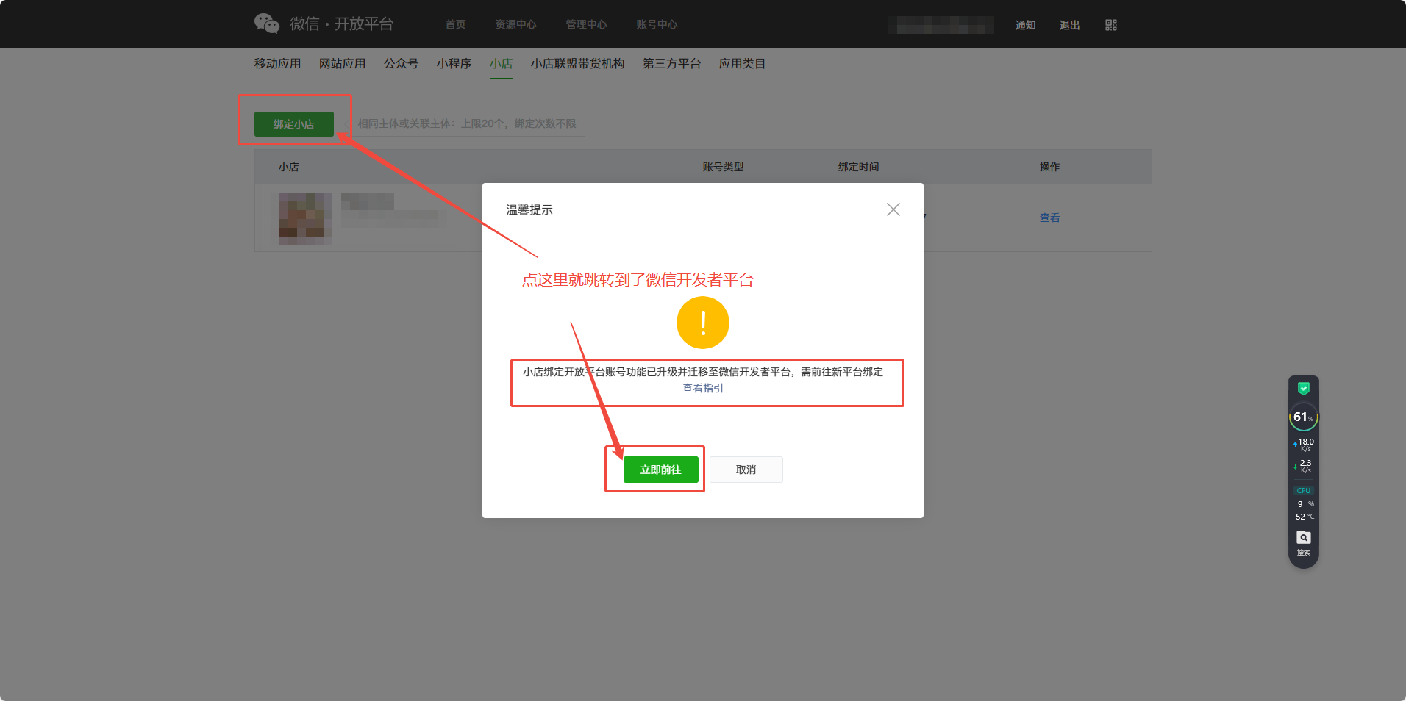Open the 查看指引 link
Image resolution: width=1406 pixels, height=701 pixels.
click(703, 388)
